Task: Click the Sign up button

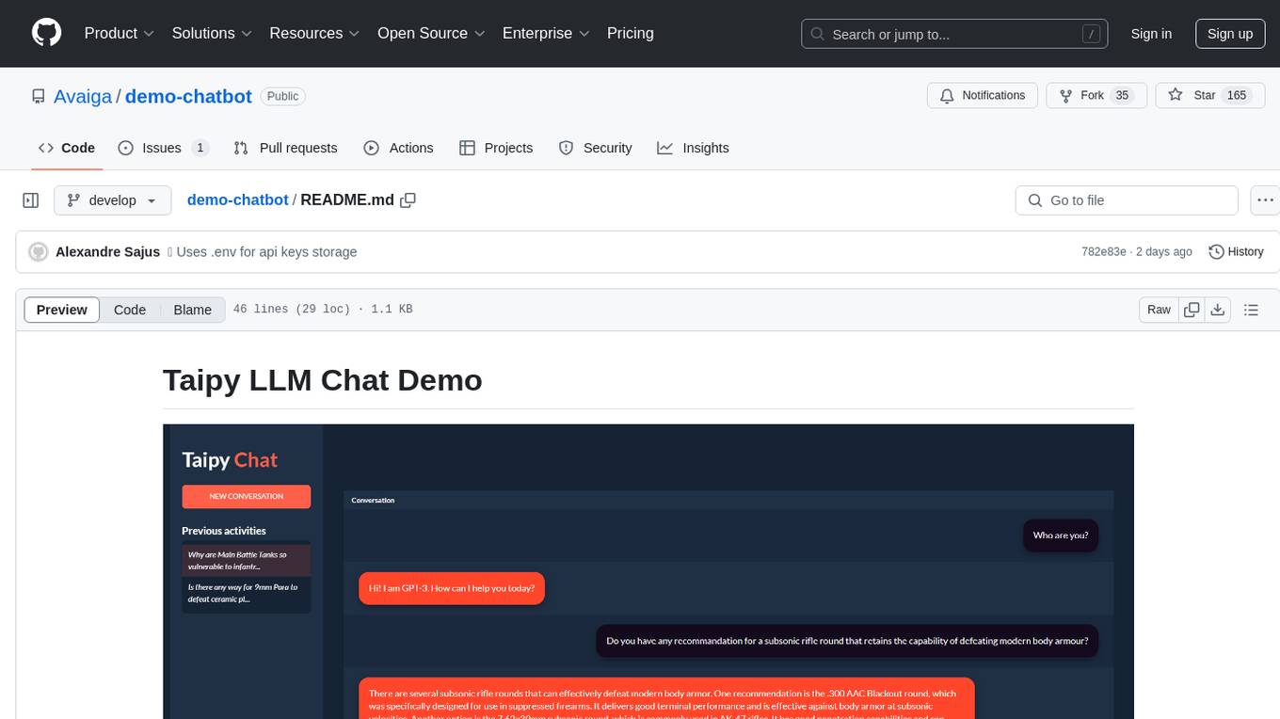Action: pos(1230,34)
